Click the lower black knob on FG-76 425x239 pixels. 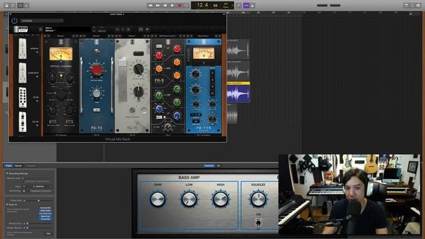point(139,92)
